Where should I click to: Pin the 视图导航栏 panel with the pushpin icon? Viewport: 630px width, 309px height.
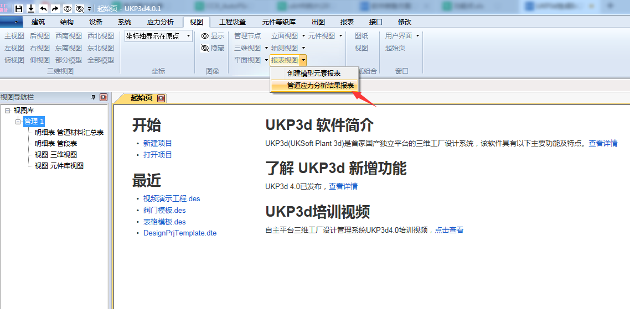pos(94,97)
